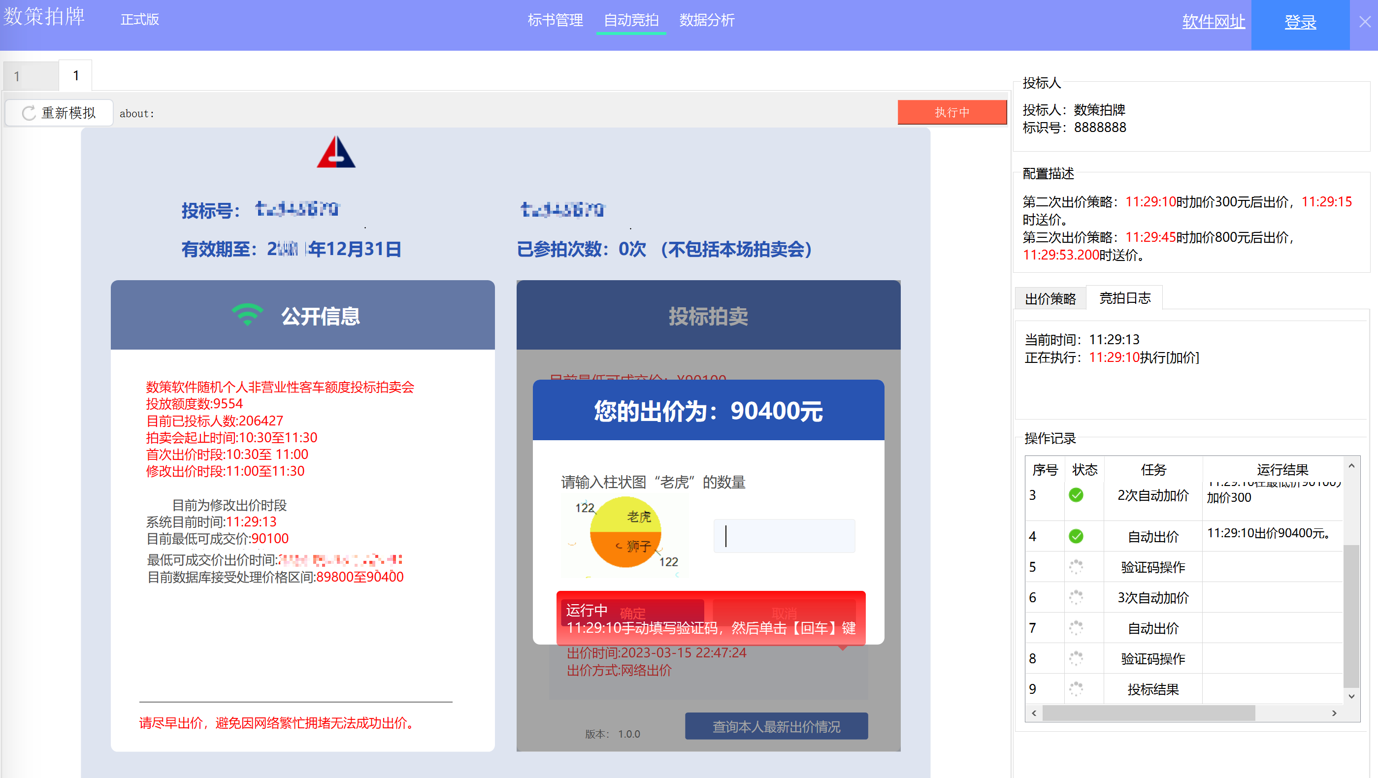
Task: Click pending spinner icon in row 6
Action: [1076, 597]
